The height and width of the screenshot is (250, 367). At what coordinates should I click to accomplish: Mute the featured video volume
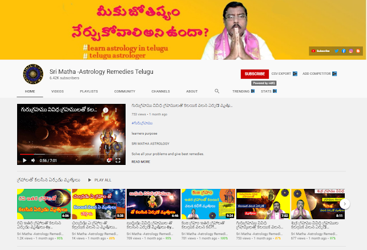[33, 160]
